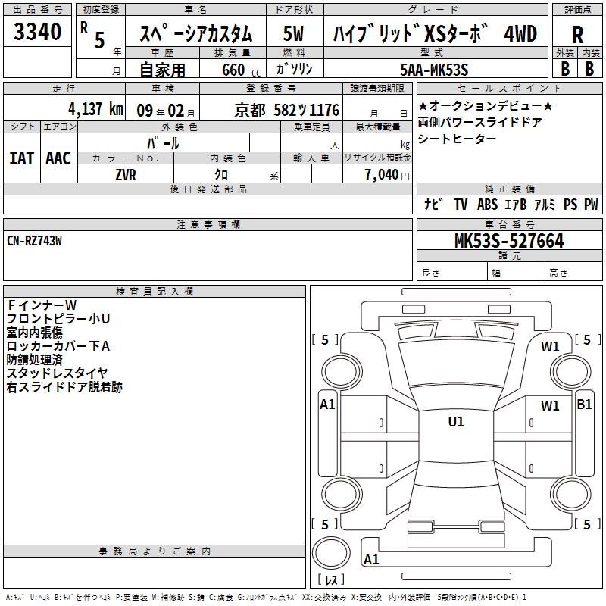Select model code 5AA-MK53S
This screenshot has height=606, width=606.
tap(434, 70)
